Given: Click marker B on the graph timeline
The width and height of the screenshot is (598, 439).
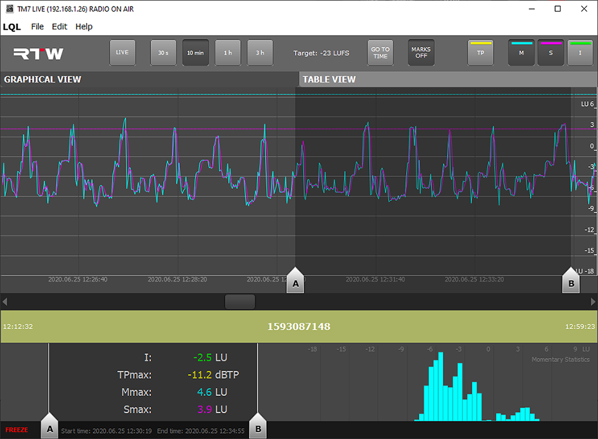Looking at the screenshot, I should pyautogui.click(x=571, y=280).
